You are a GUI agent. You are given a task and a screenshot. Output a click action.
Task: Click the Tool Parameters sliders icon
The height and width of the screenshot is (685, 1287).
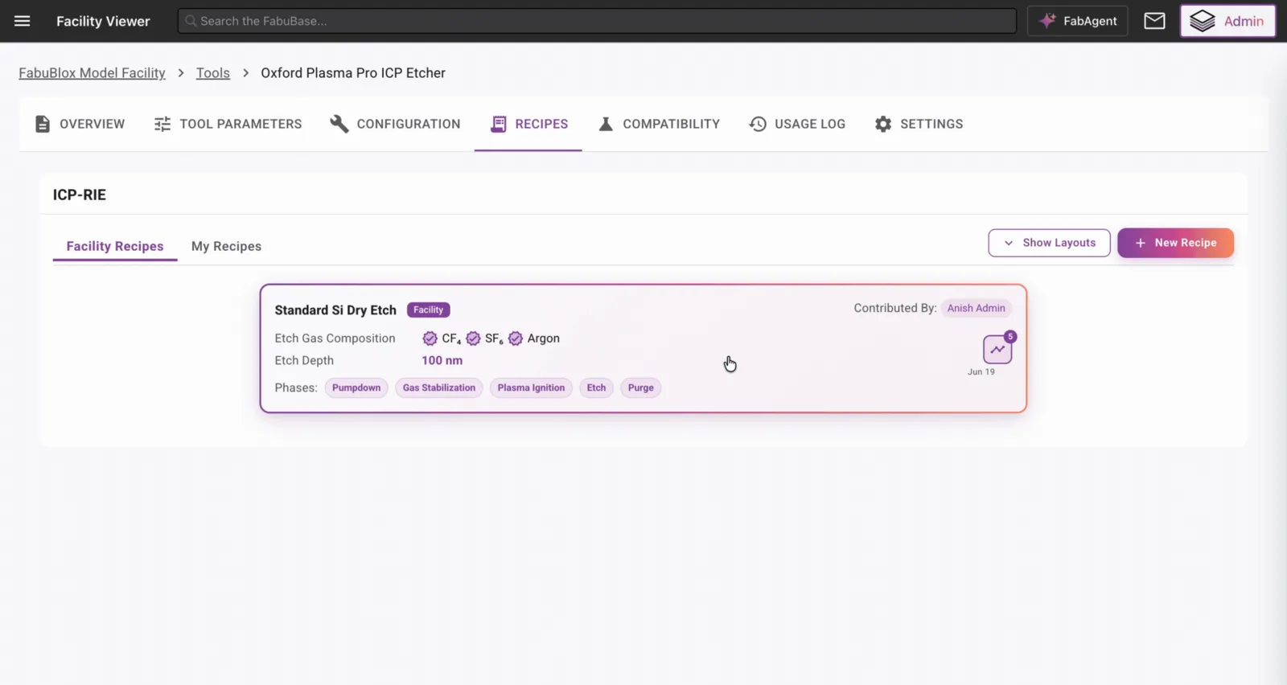[x=162, y=124]
